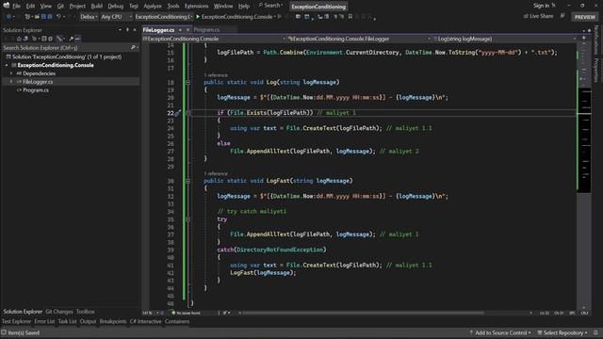Open the Extensions menu
The height and width of the screenshot is (339, 603).
(197, 6)
